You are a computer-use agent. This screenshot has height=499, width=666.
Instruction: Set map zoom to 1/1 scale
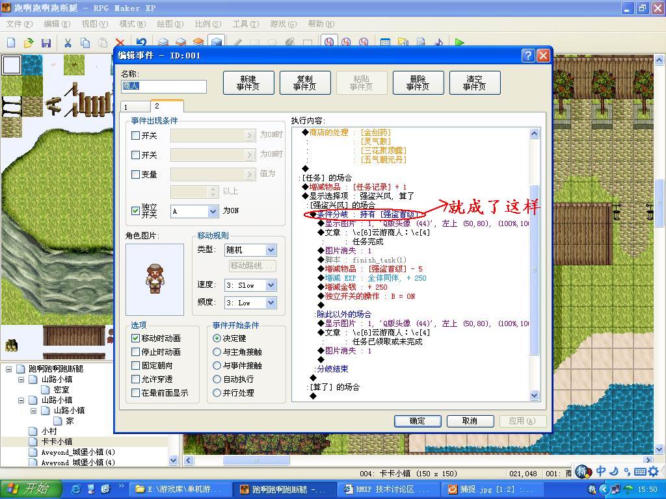(328, 42)
